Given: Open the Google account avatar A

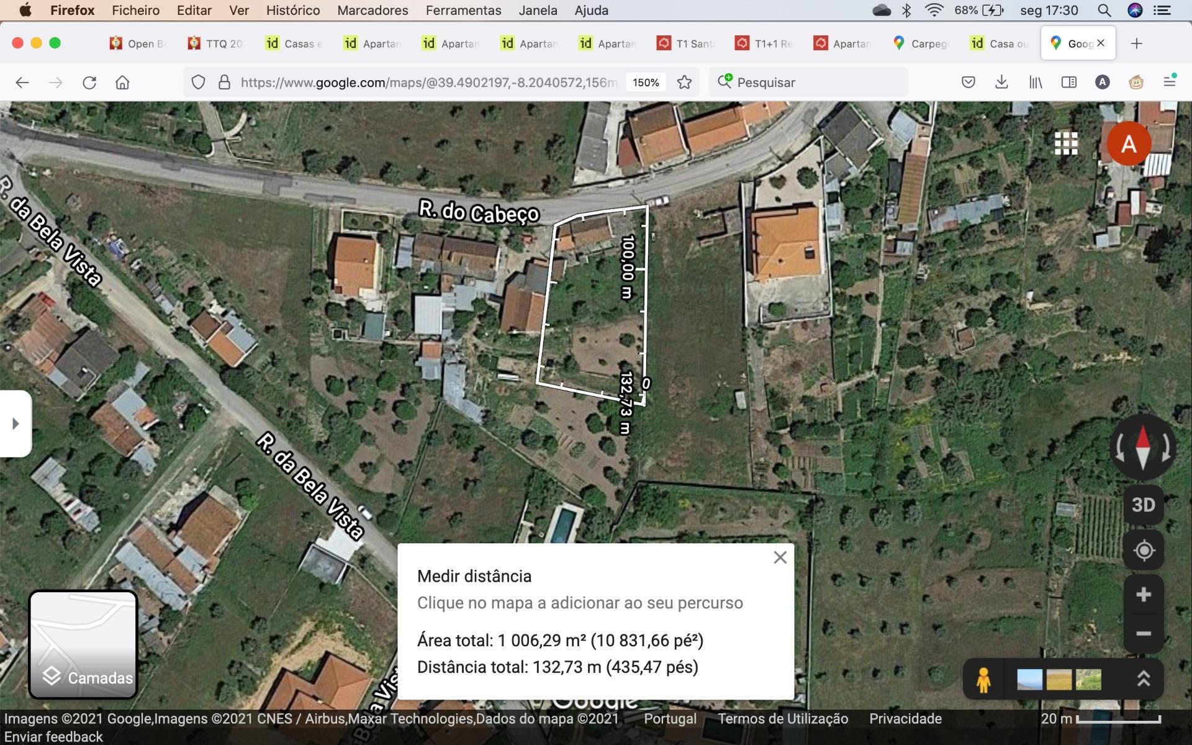Looking at the screenshot, I should (1129, 143).
